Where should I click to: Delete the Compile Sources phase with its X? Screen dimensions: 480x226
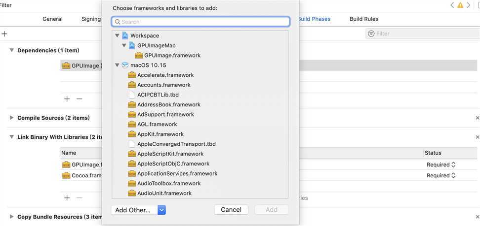(x=477, y=118)
